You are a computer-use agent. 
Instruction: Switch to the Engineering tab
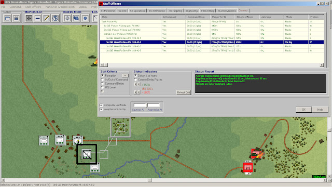coord(191,11)
